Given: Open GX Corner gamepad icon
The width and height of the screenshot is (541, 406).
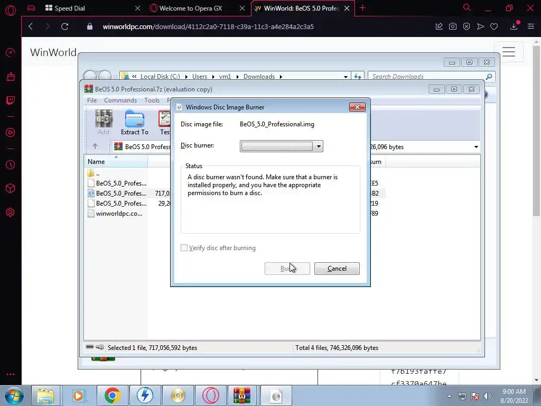Looking at the screenshot, I should [x=31, y=8].
